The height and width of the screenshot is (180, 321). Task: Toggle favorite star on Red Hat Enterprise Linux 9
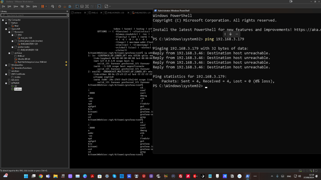[66, 62]
